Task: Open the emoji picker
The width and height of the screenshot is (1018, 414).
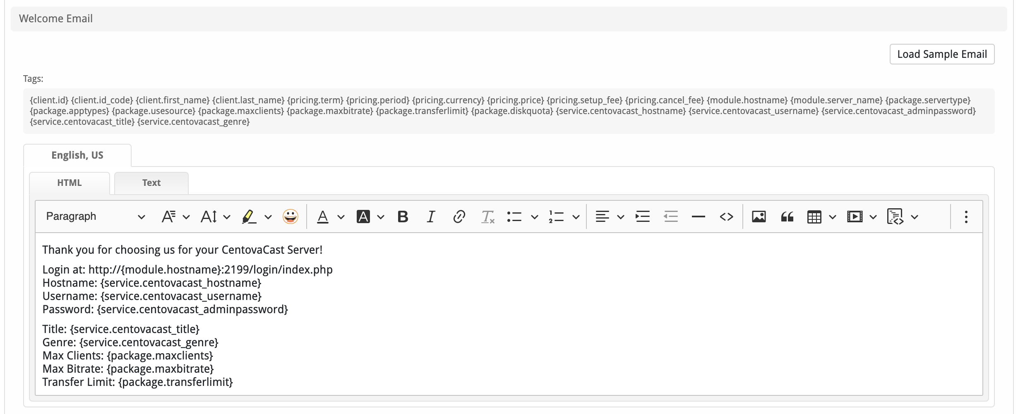Action: pyautogui.click(x=290, y=217)
